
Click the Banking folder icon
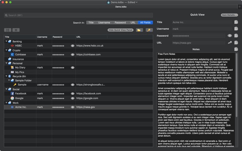pos(10,41)
